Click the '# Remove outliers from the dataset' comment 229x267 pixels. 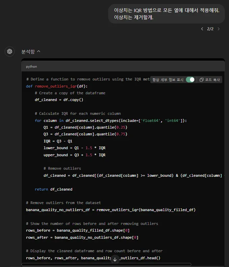tap(63, 203)
